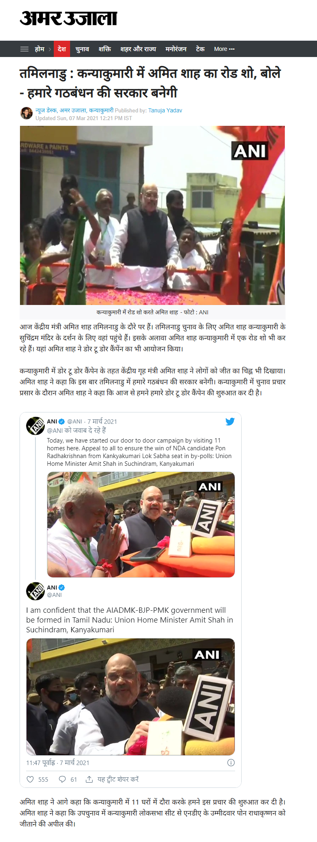Click the tweet timestamp 11:47 पूर्वाह्न
This screenshot has height=842, width=317.
pos(40,763)
